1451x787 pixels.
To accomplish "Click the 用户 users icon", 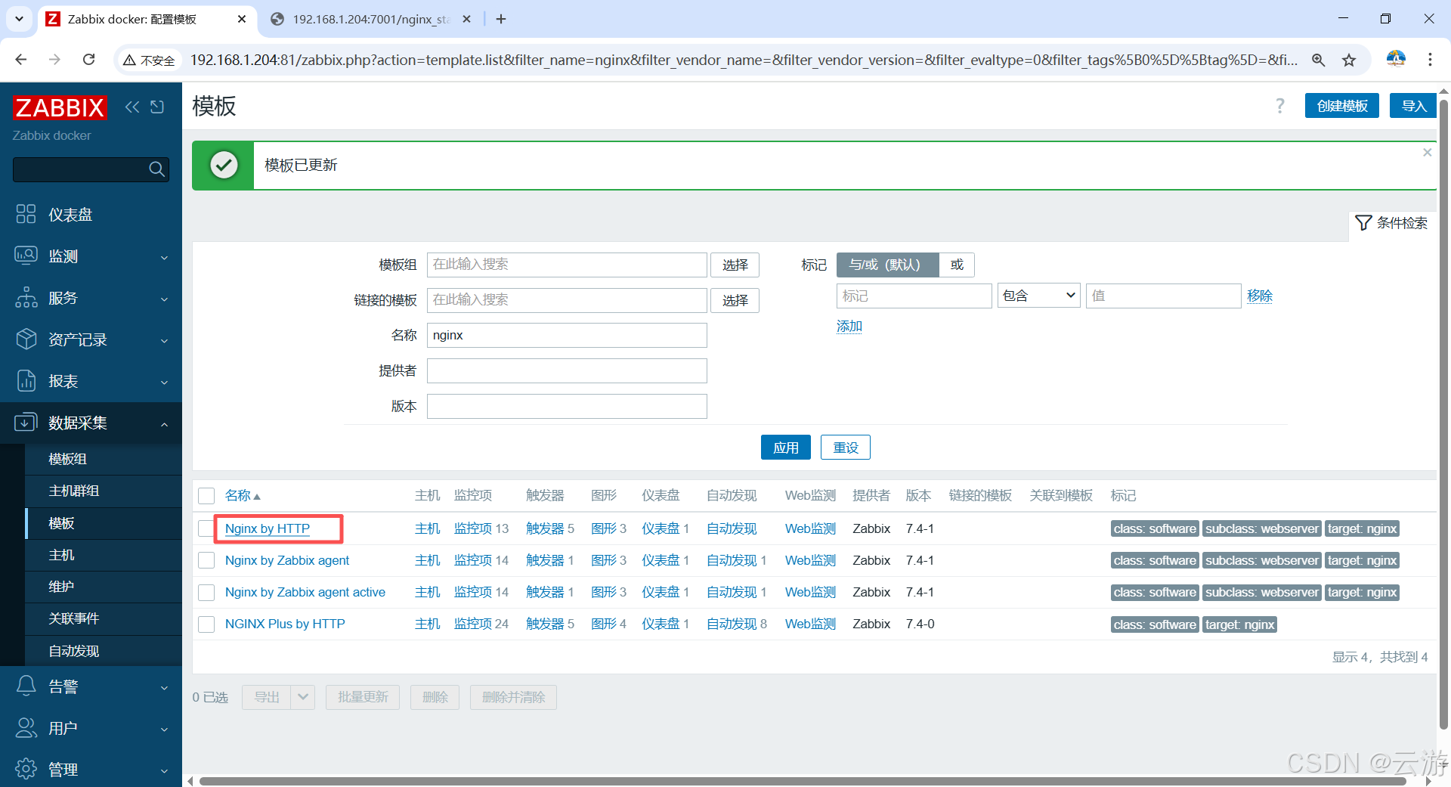I will (x=26, y=727).
